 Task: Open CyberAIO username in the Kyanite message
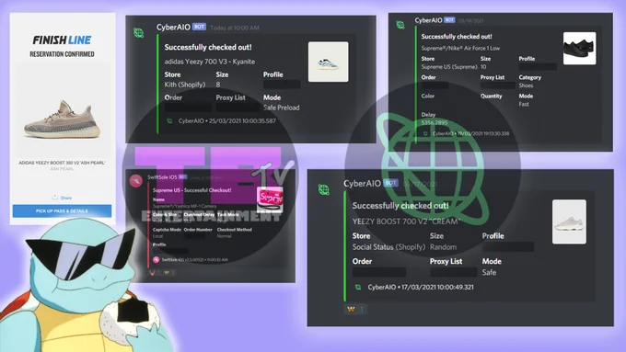coord(173,27)
